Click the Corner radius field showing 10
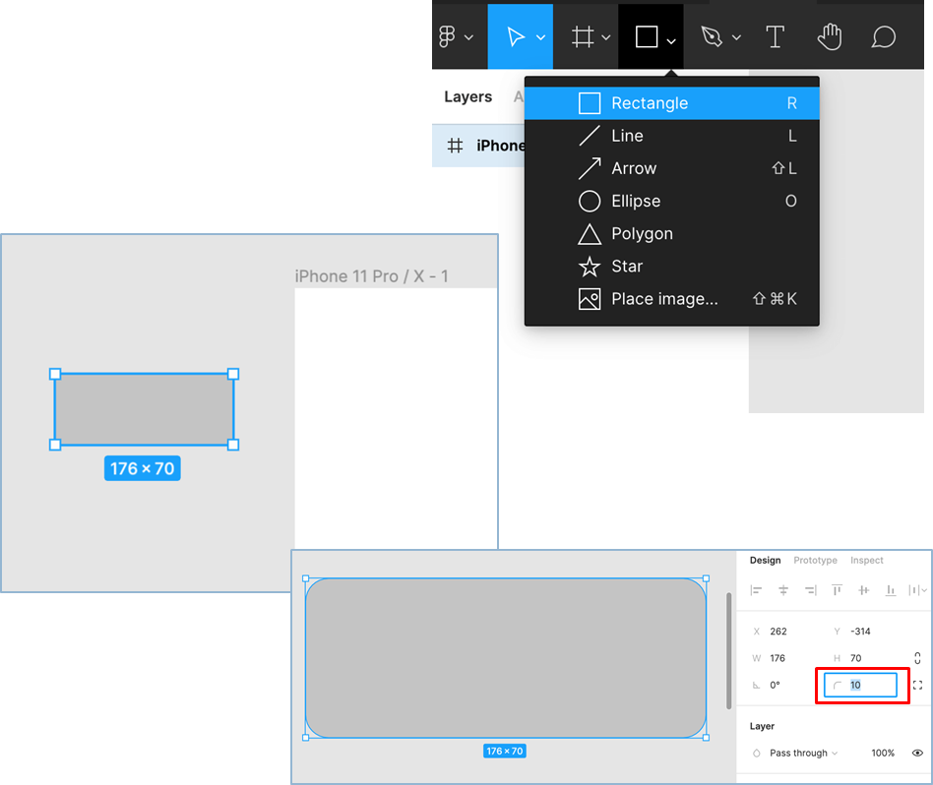 (860, 685)
